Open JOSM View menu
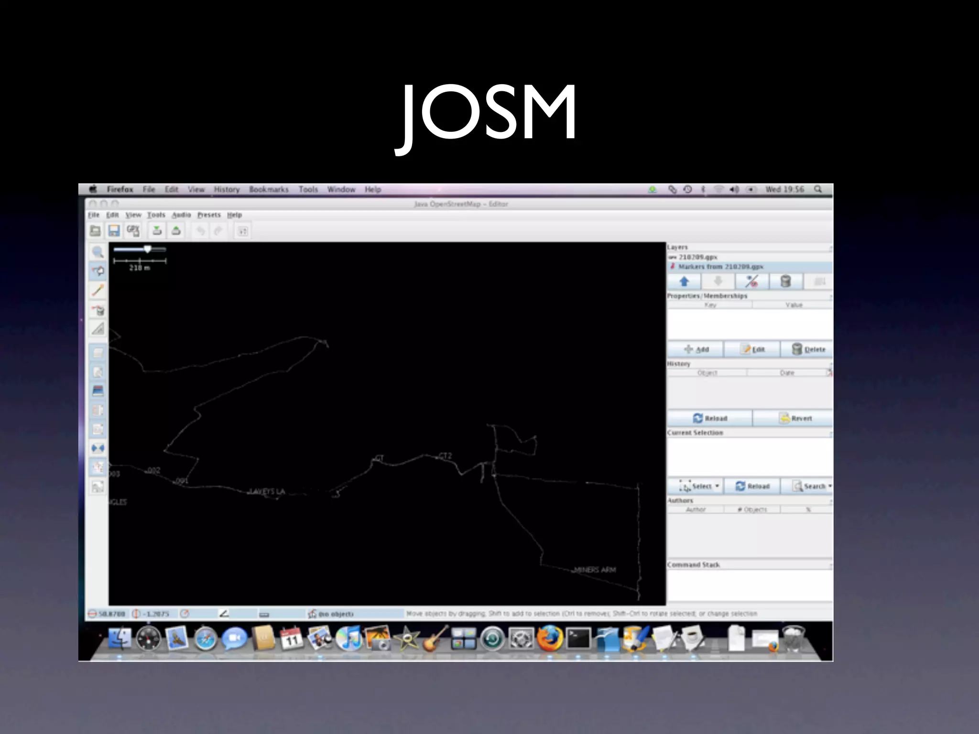This screenshot has width=979, height=734. 133,215
